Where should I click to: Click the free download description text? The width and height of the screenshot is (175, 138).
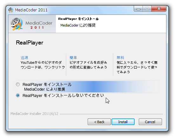coord(137,67)
